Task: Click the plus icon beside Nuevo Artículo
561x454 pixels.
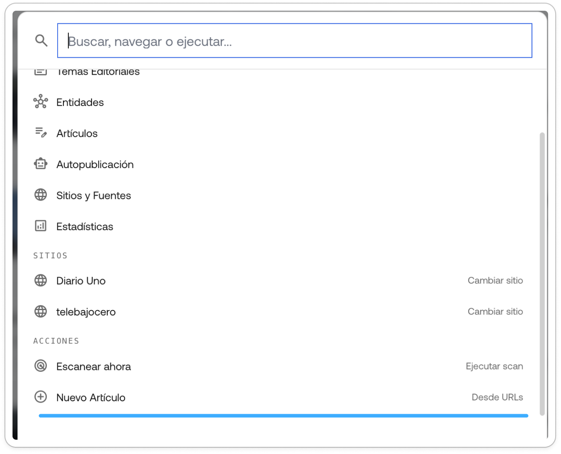Action: 41,397
